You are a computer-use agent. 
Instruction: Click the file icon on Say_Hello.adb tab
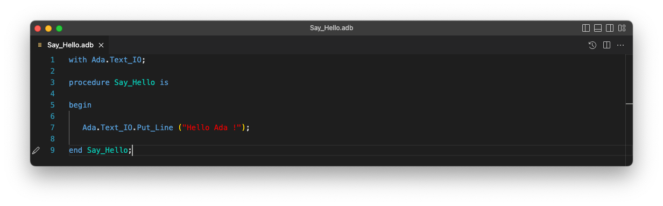point(40,45)
